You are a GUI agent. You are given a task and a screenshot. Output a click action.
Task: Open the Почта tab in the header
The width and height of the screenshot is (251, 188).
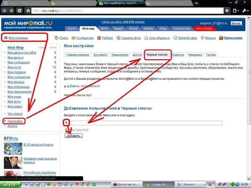point(72,28)
